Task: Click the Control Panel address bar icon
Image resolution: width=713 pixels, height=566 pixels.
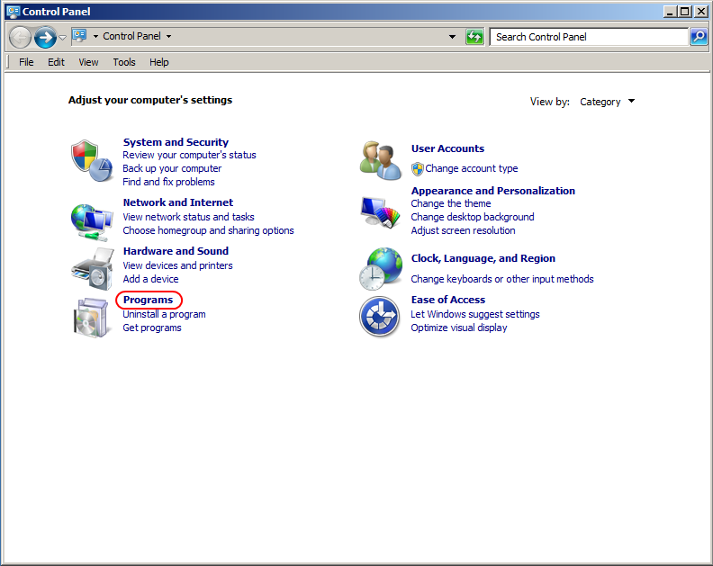Action: point(79,36)
